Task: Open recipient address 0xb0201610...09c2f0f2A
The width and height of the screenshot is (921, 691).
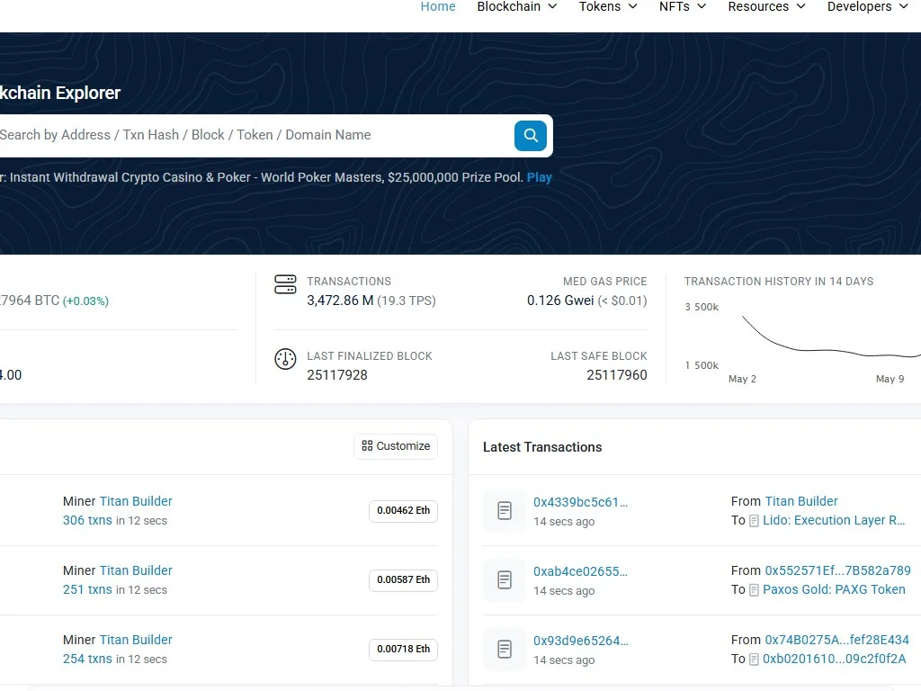Action: click(x=835, y=660)
